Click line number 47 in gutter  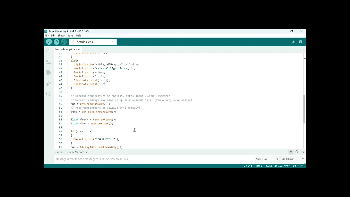pyautogui.click(x=60, y=96)
